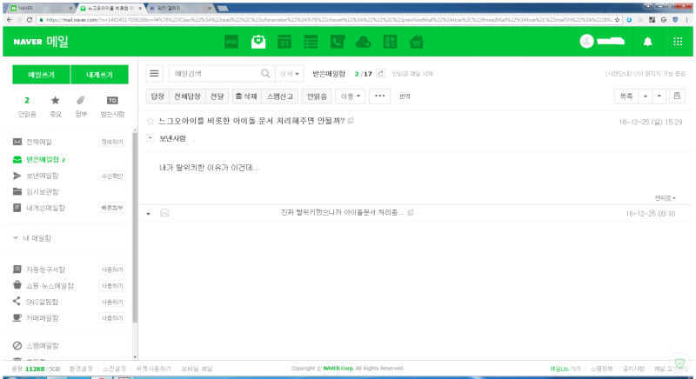Open 전체메일 folder
The width and height of the screenshot is (696, 379).
[x=39, y=142]
